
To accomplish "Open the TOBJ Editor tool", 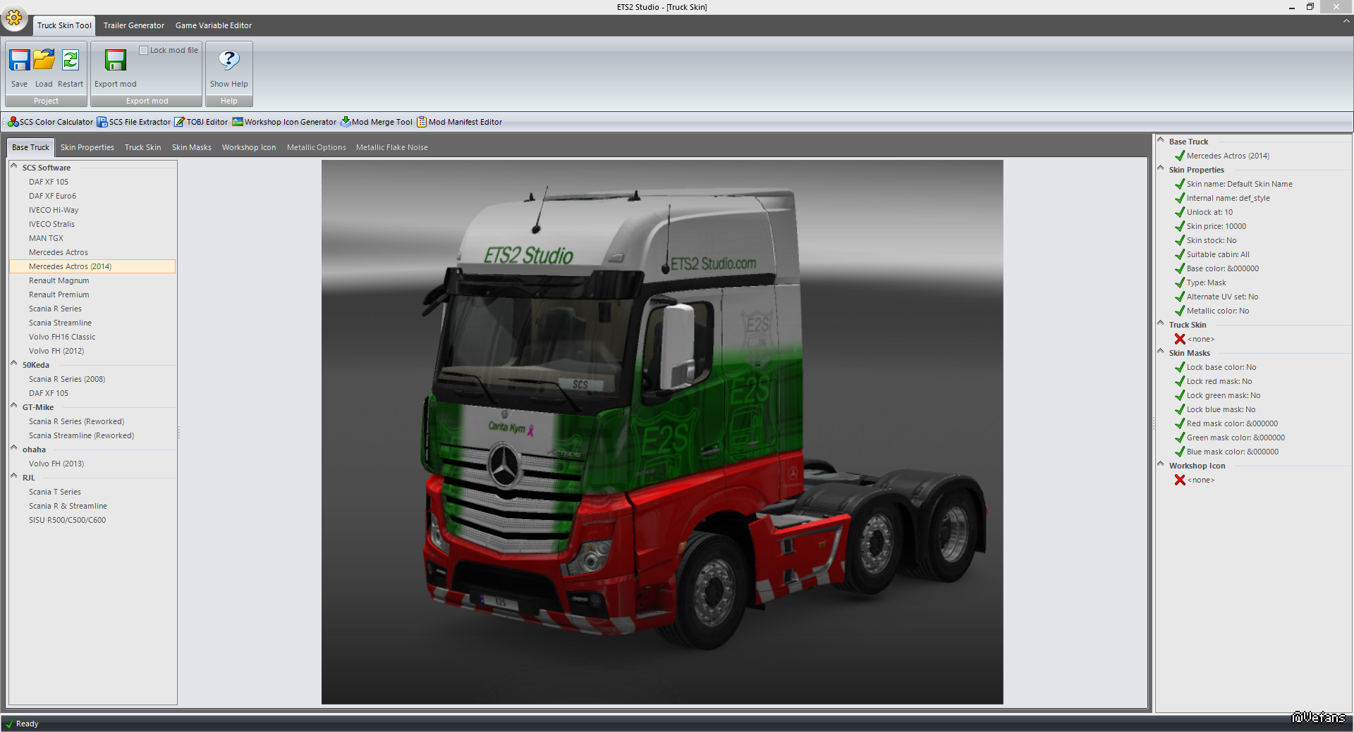I will (201, 122).
